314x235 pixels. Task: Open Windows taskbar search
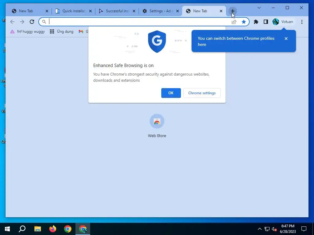tap(22, 229)
